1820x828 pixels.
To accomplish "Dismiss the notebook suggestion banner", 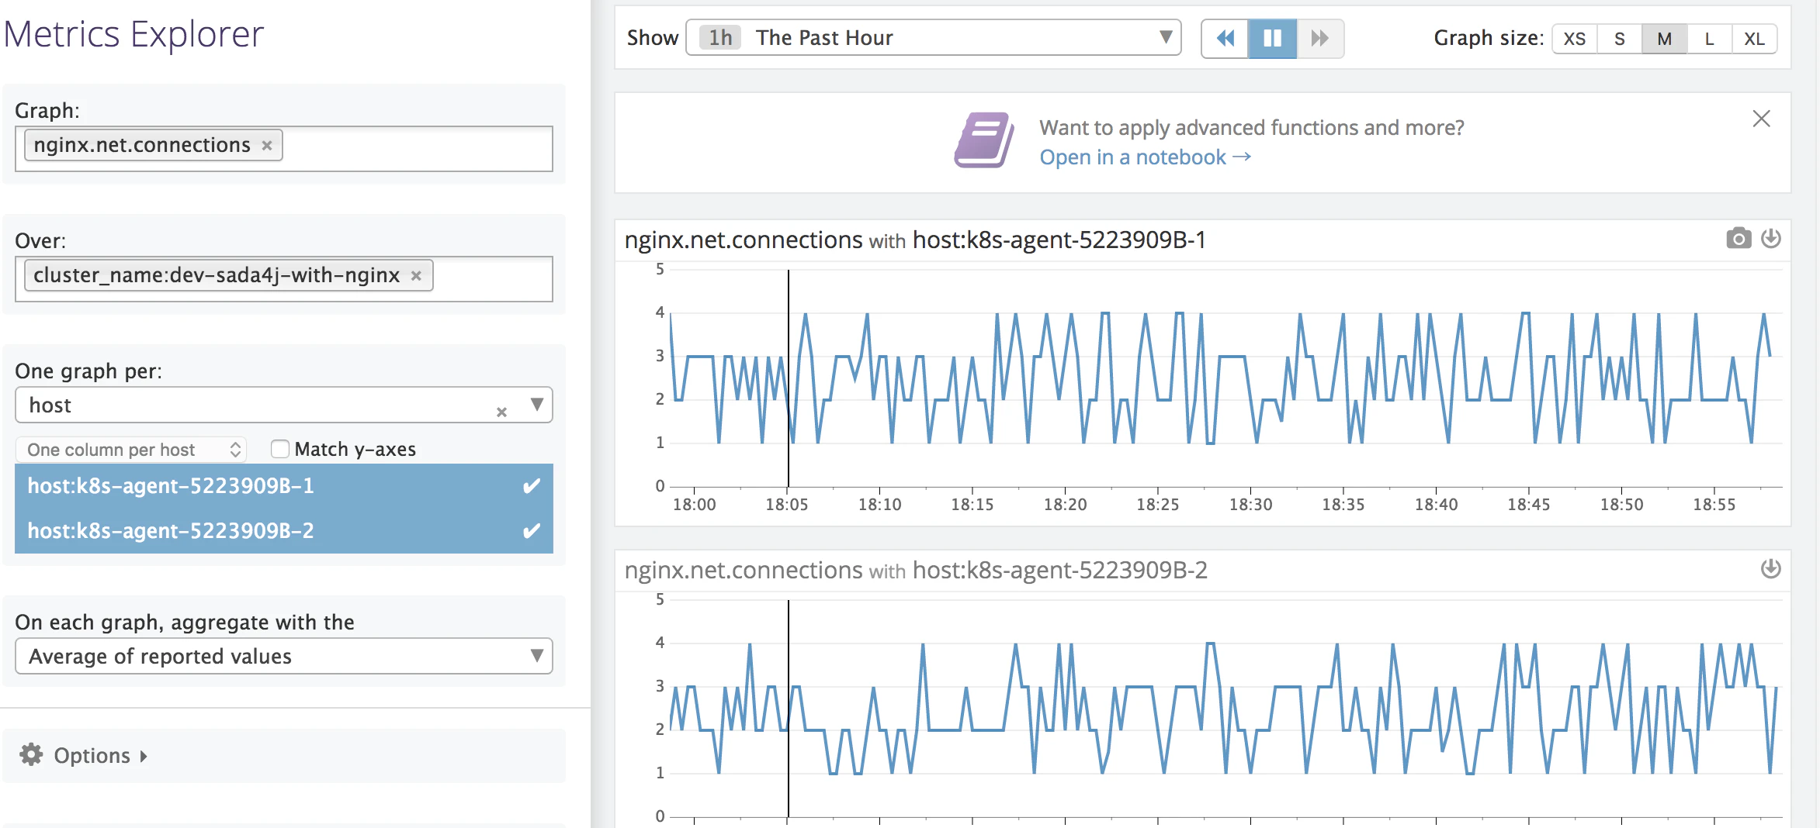I will tap(1761, 119).
